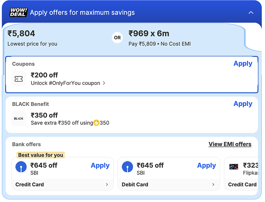The width and height of the screenshot is (265, 202).
Task: Apply the SBI Credit Card ₹645 offer
Action: 100,165
